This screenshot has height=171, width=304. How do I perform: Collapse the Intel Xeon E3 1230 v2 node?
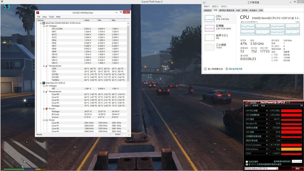click(41, 83)
